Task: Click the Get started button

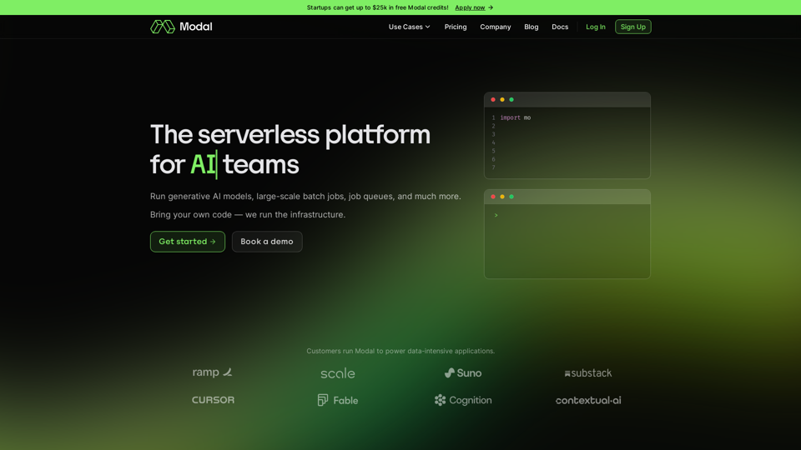Action: coord(188,242)
